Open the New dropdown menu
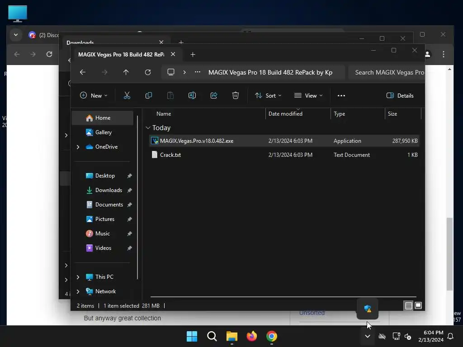463x347 pixels. click(x=94, y=96)
